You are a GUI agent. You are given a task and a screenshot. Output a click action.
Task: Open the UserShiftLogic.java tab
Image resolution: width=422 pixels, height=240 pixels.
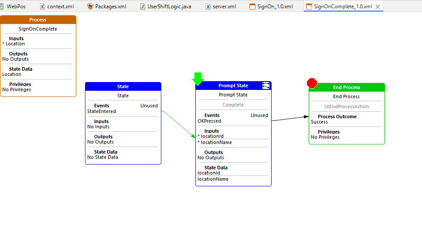pos(169,7)
